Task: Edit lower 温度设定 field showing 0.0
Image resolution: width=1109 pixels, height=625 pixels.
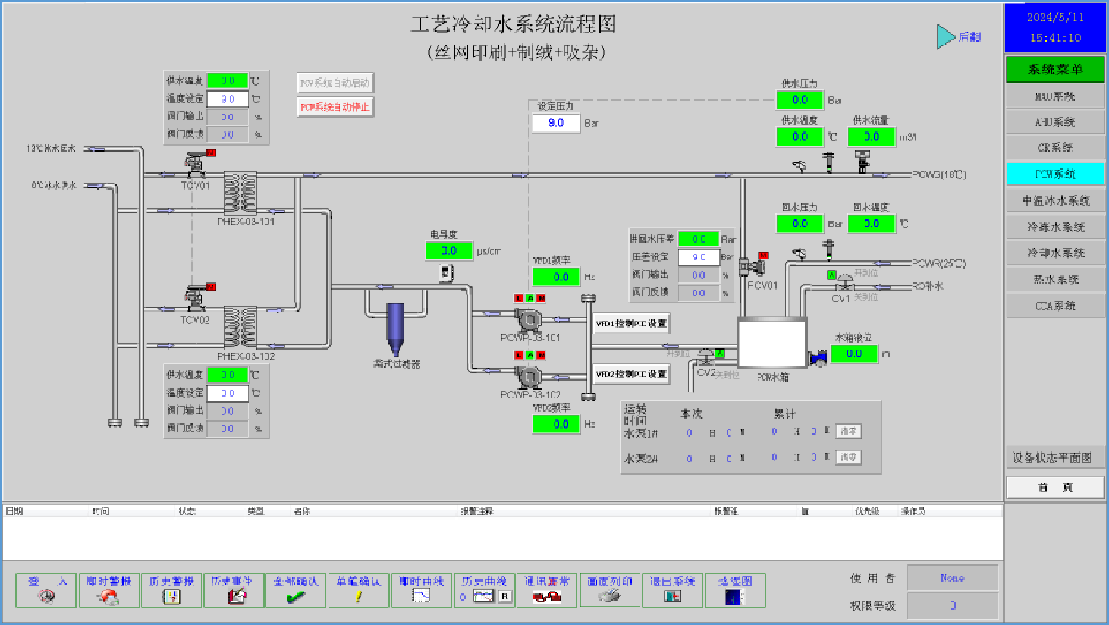Action: [228, 393]
